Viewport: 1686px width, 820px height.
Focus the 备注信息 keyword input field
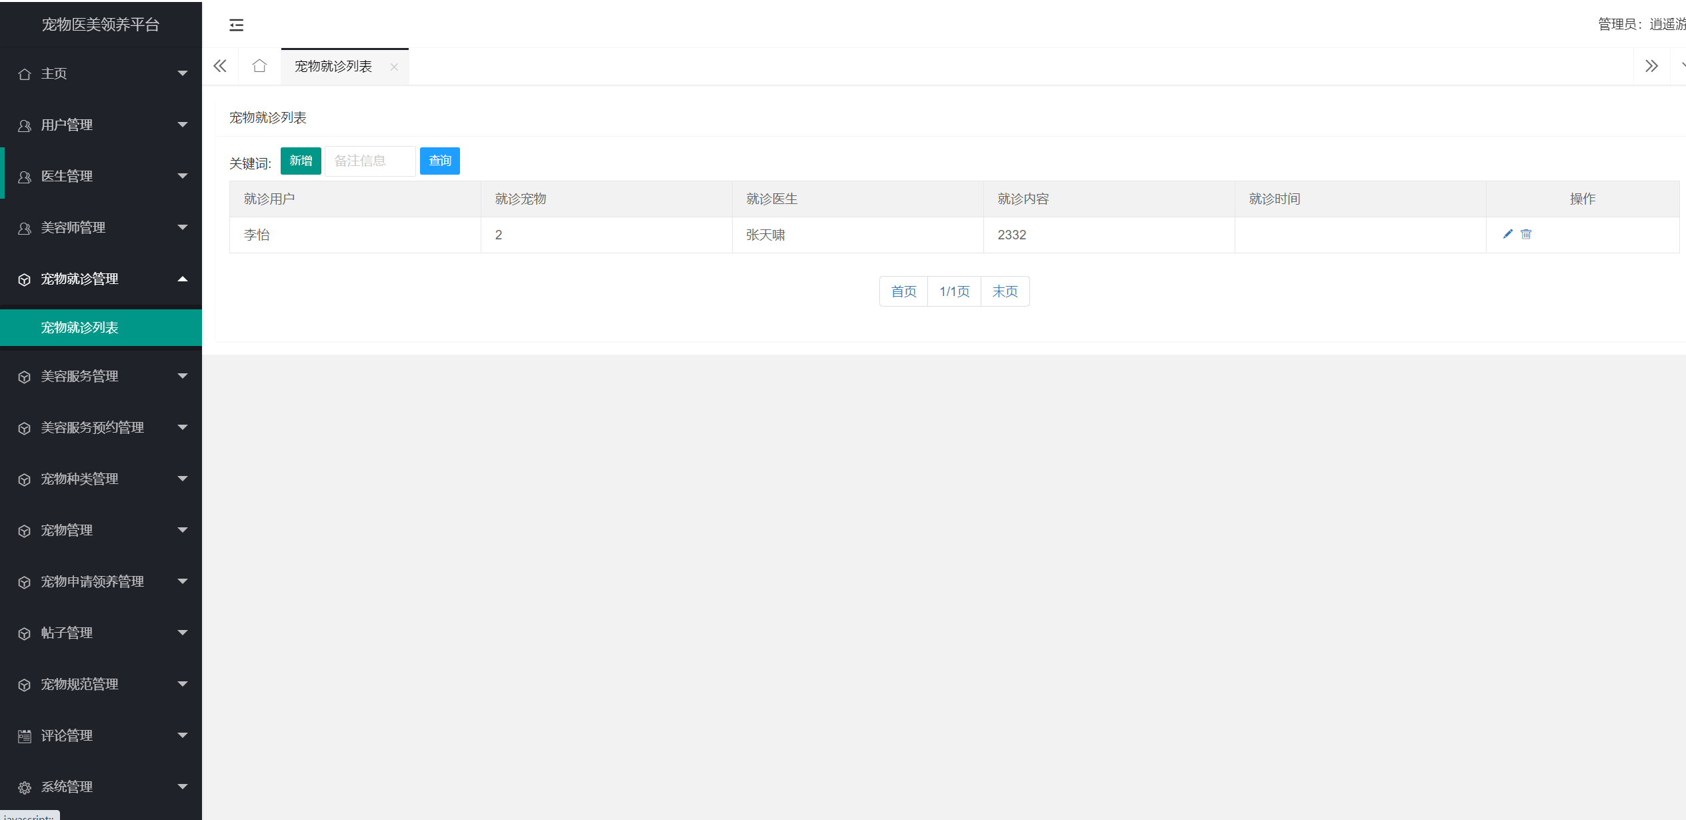tap(370, 161)
